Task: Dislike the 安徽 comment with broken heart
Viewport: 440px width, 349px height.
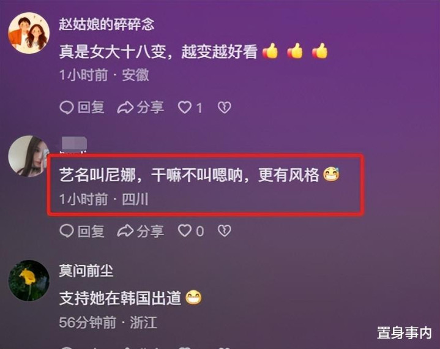Action: click(225, 108)
